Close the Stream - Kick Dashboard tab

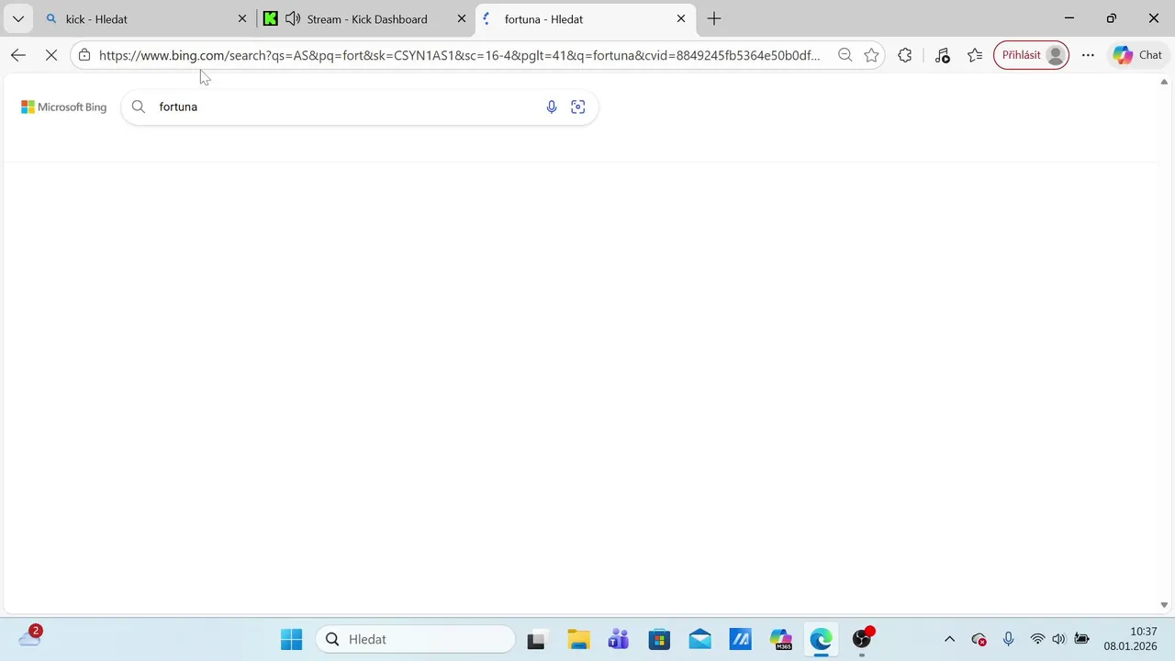coord(462,18)
